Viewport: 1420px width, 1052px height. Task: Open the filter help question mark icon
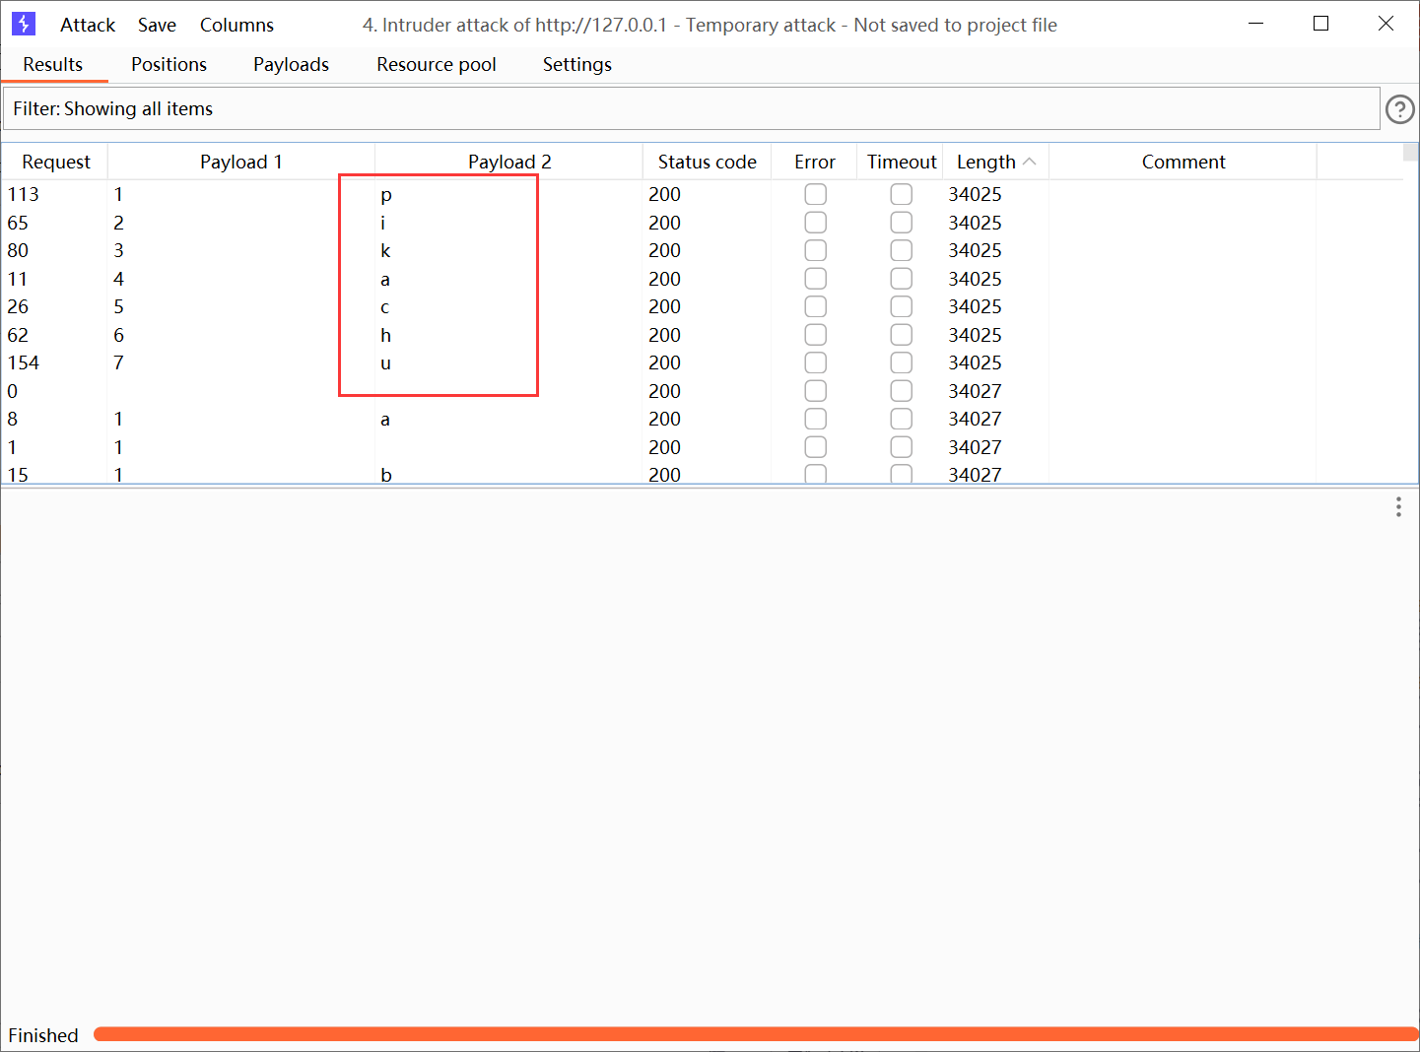pyautogui.click(x=1399, y=109)
